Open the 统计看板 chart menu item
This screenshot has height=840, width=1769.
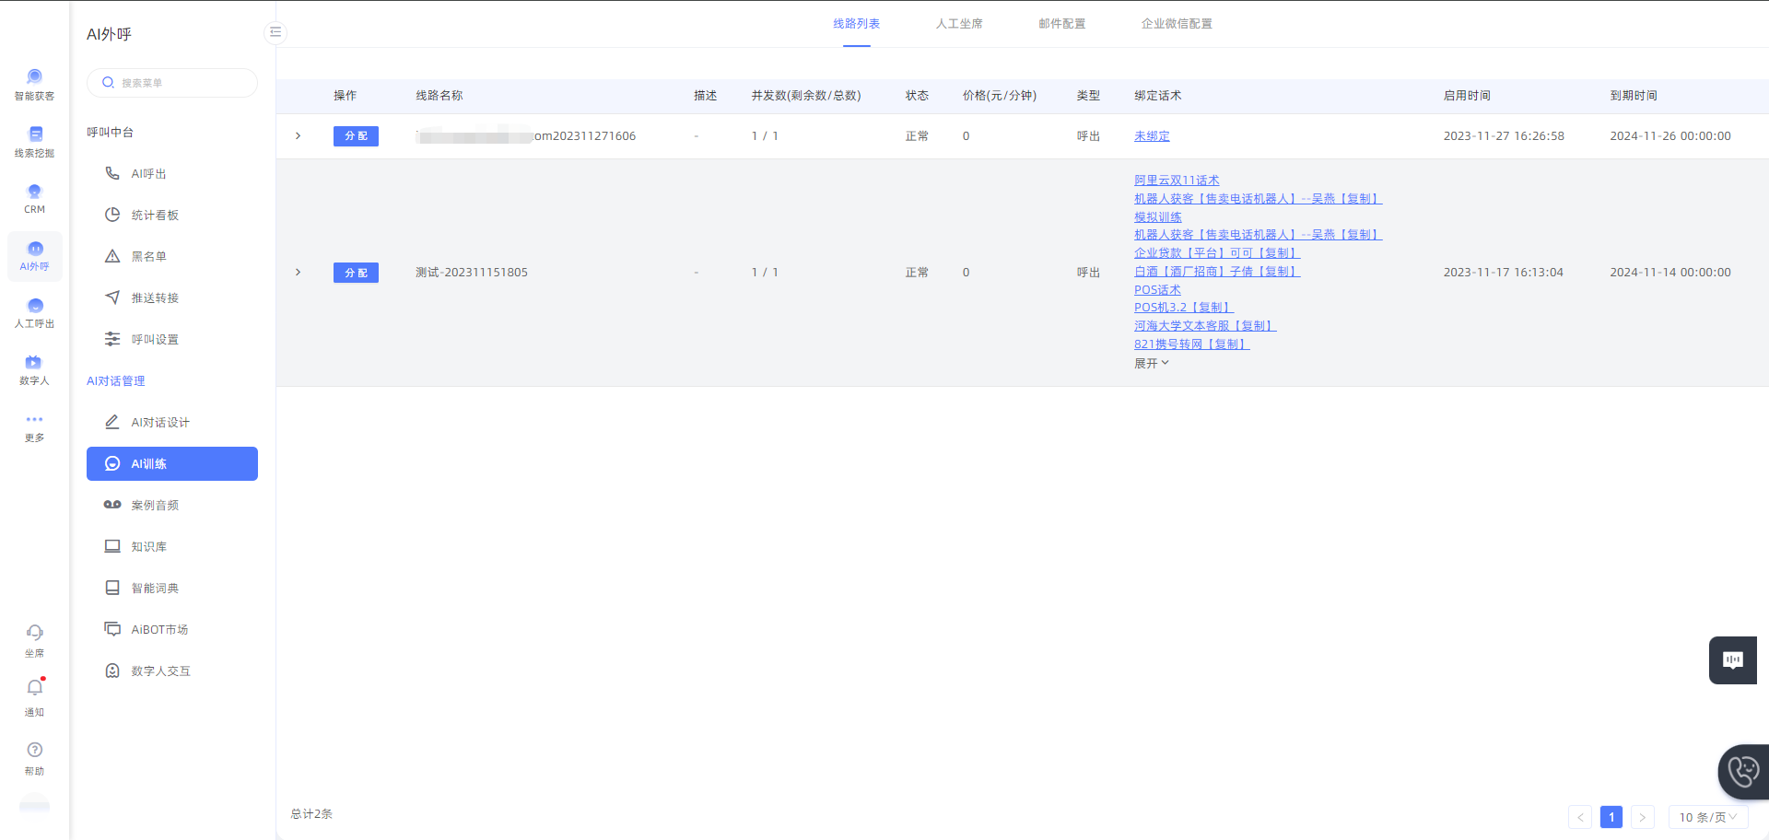(x=172, y=215)
